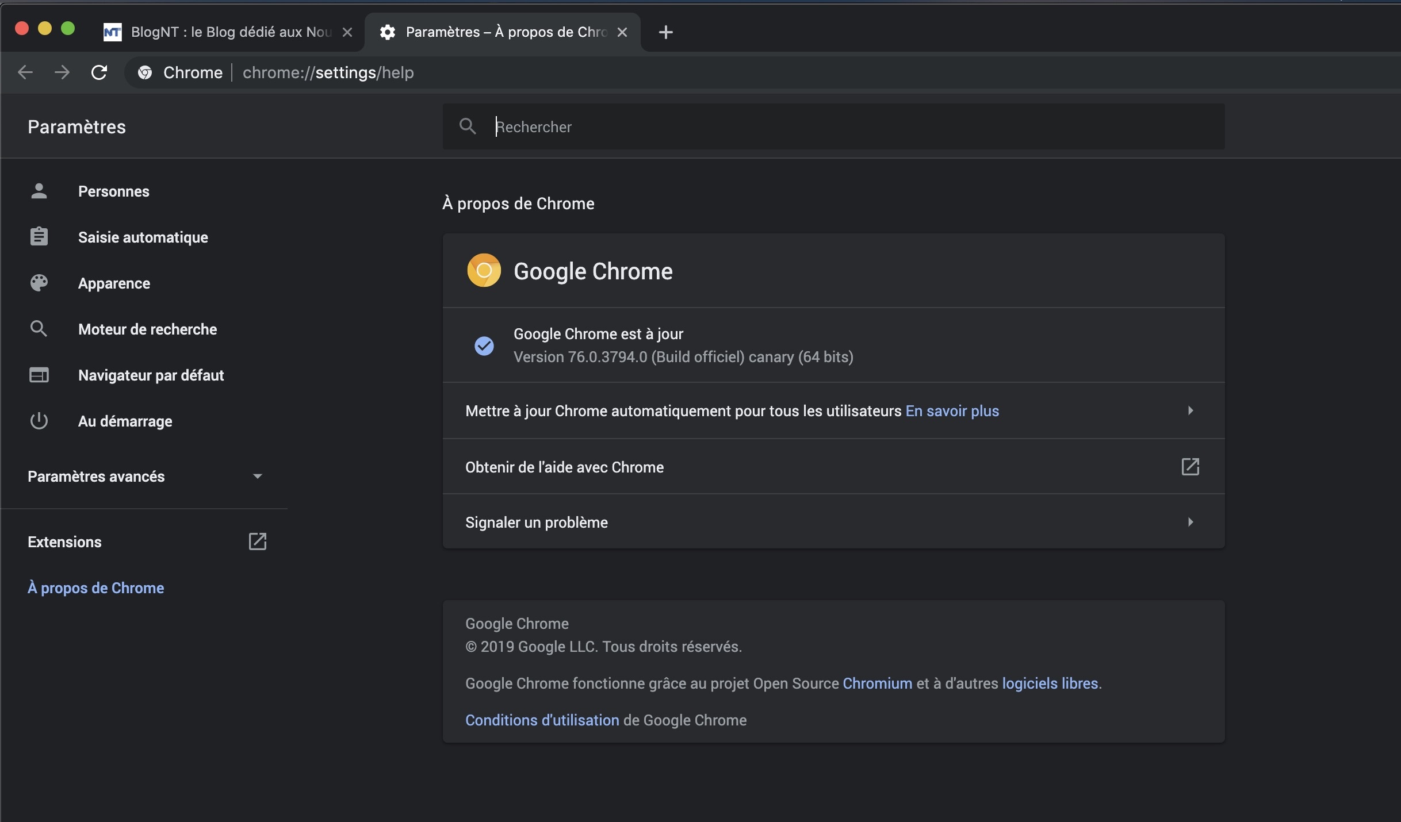
Task: Click the Rechercher search field
Action: (x=833, y=126)
